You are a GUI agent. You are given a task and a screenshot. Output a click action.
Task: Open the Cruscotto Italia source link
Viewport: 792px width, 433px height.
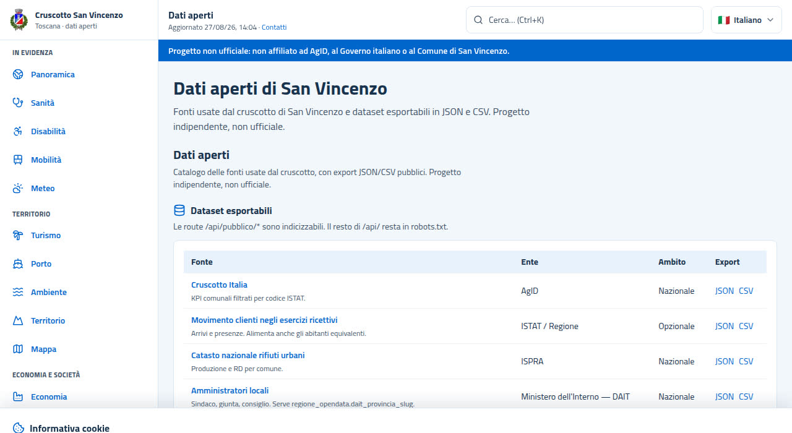[x=219, y=285]
